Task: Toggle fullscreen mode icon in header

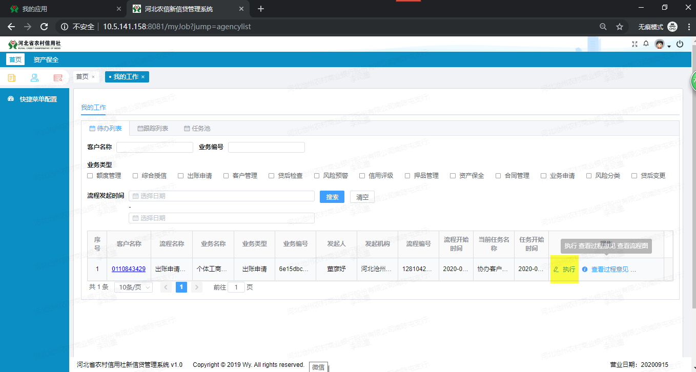Action: (x=634, y=44)
